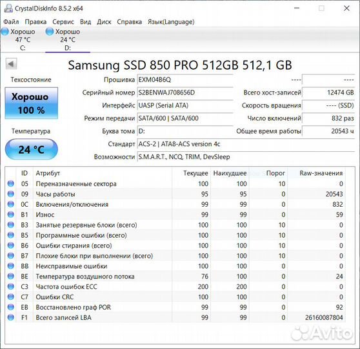Click the transfer mode field SATA/600
Image resolution: width=360 pixels, height=349 pixels.
coord(185,118)
